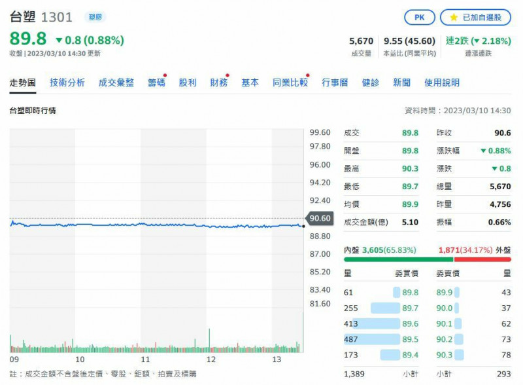
Task: Click bid price 89.6
Action: pyautogui.click(x=410, y=324)
